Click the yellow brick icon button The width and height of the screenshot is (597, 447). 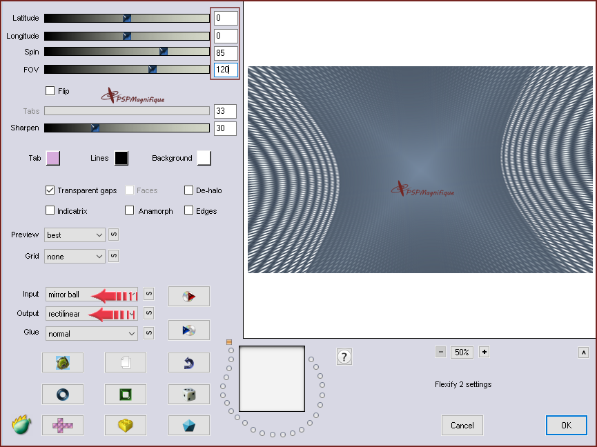click(125, 426)
